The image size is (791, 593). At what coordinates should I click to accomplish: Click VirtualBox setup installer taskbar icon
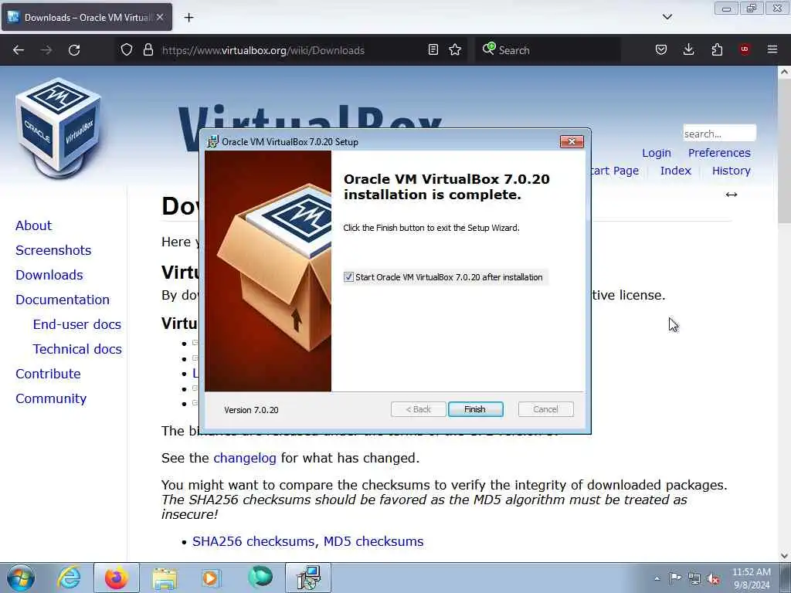click(308, 578)
